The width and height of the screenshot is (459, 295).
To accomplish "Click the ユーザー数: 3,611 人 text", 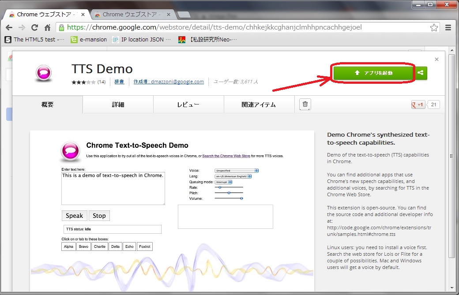I will (x=236, y=82).
